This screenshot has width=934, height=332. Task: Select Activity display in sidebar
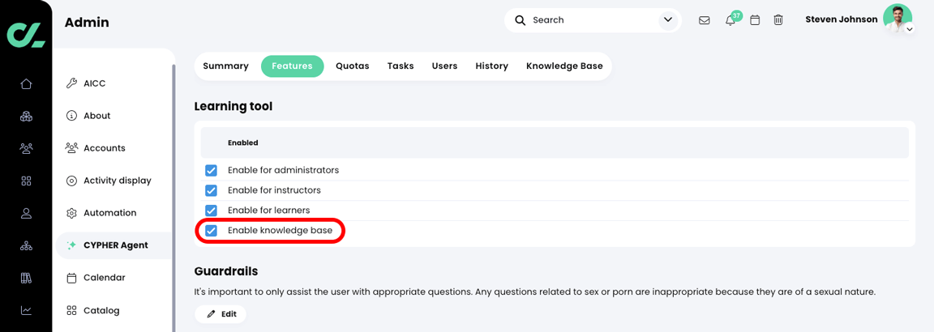[x=117, y=181]
